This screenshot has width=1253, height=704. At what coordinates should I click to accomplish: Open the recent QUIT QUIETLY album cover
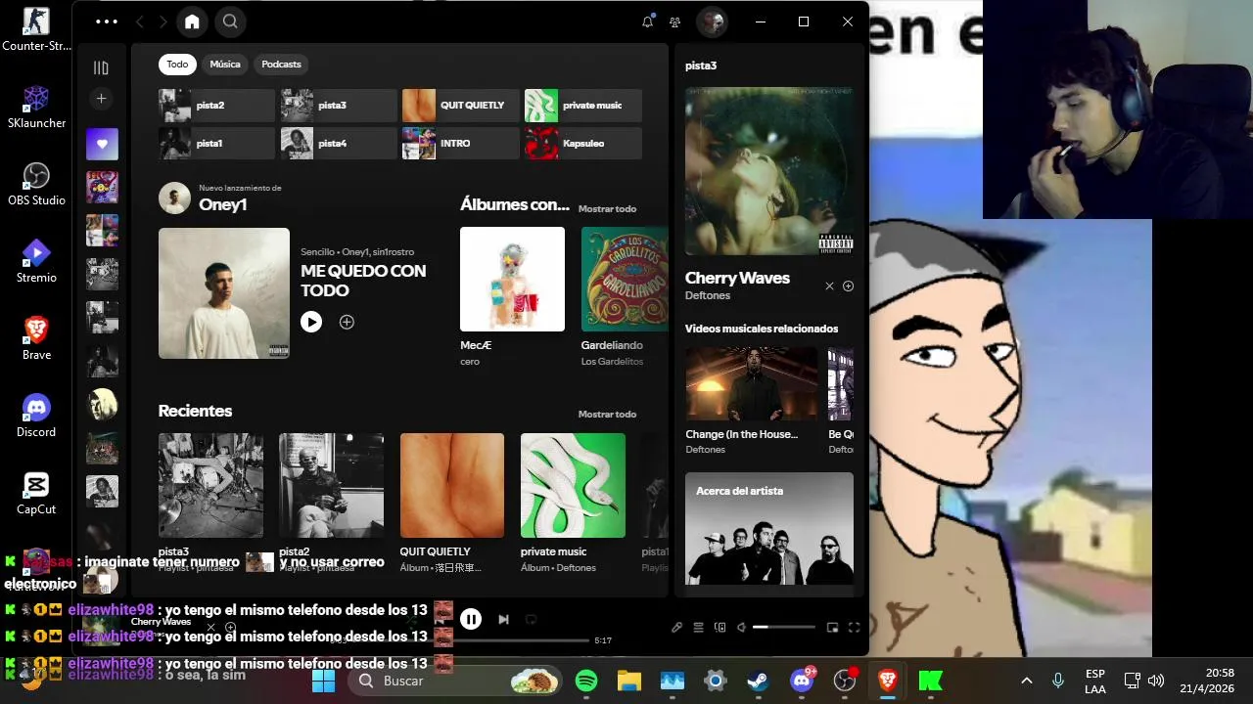[x=452, y=485]
